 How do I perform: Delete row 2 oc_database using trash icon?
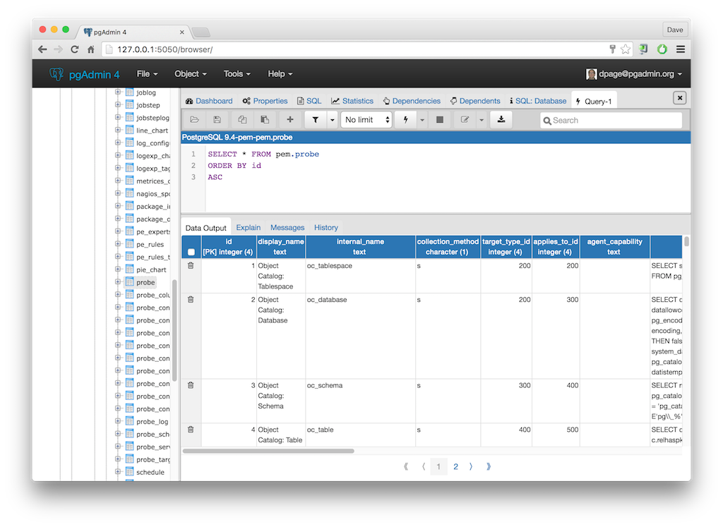point(191,300)
